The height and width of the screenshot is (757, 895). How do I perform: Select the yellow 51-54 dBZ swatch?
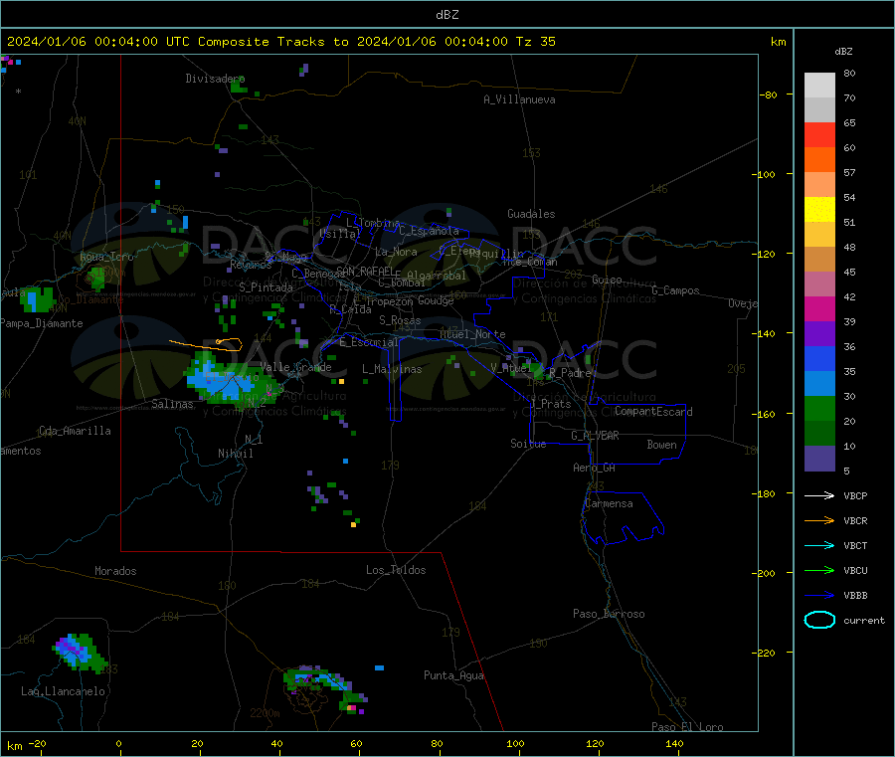click(x=819, y=210)
